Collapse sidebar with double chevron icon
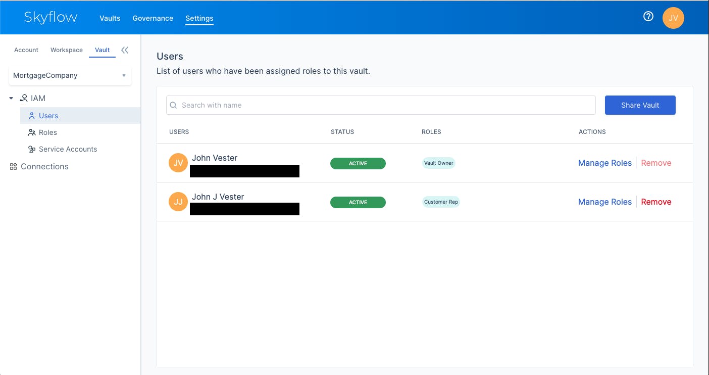The width and height of the screenshot is (709, 375). (x=125, y=50)
